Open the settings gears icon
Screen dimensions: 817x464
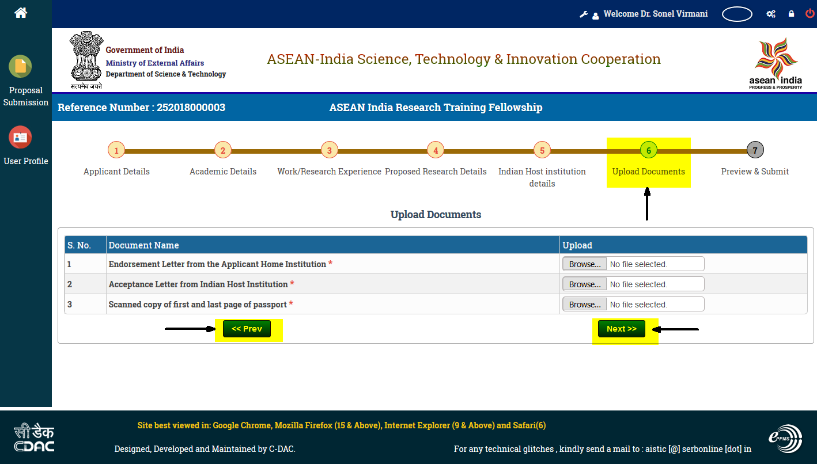(771, 14)
